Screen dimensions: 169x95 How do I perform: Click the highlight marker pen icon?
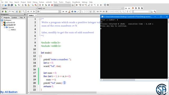[x=69, y=12]
